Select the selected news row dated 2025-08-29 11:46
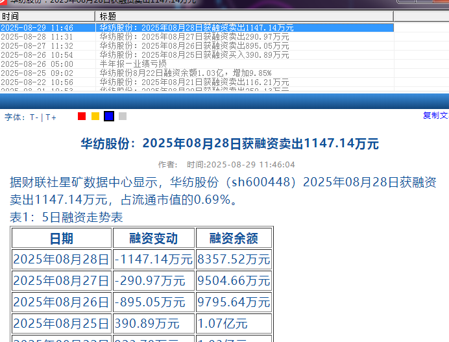The width and height of the screenshot is (449, 342). (x=197, y=27)
